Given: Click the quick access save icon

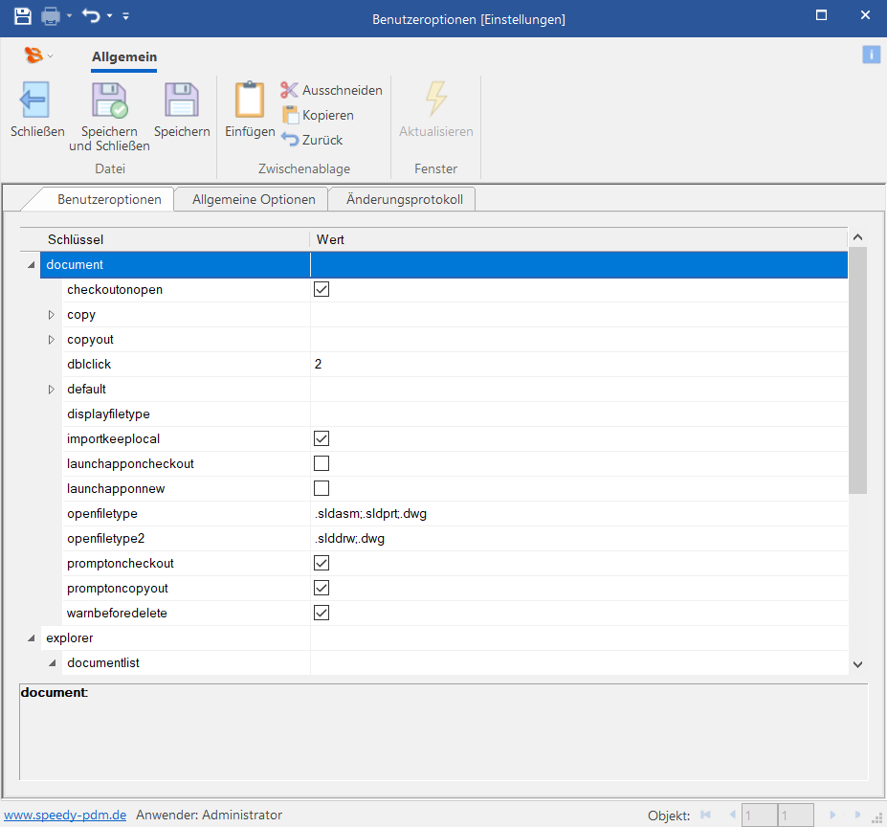Looking at the screenshot, I should [22, 16].
